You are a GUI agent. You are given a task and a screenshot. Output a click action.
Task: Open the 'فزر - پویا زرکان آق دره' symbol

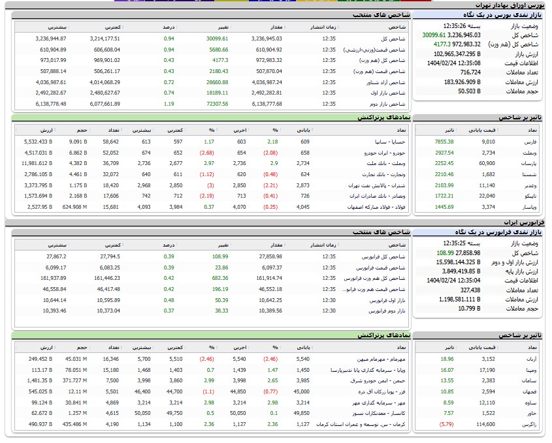click(x=382, y=391)
